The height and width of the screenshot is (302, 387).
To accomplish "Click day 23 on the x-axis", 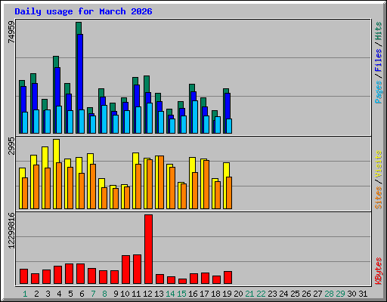I will pos(272,294).
